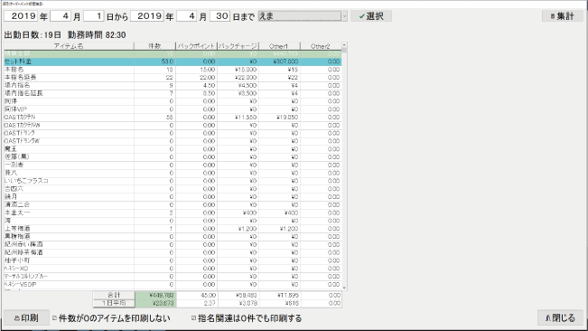Select the 黒糖梅酒 row

(173, 236)
